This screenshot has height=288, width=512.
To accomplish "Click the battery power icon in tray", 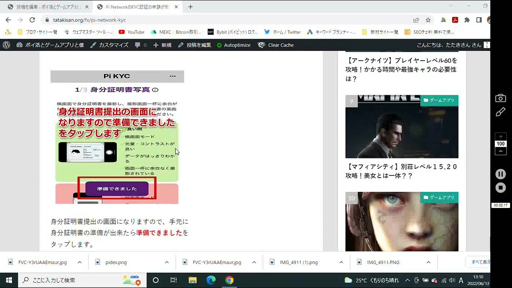I will [x=426, y=280].
